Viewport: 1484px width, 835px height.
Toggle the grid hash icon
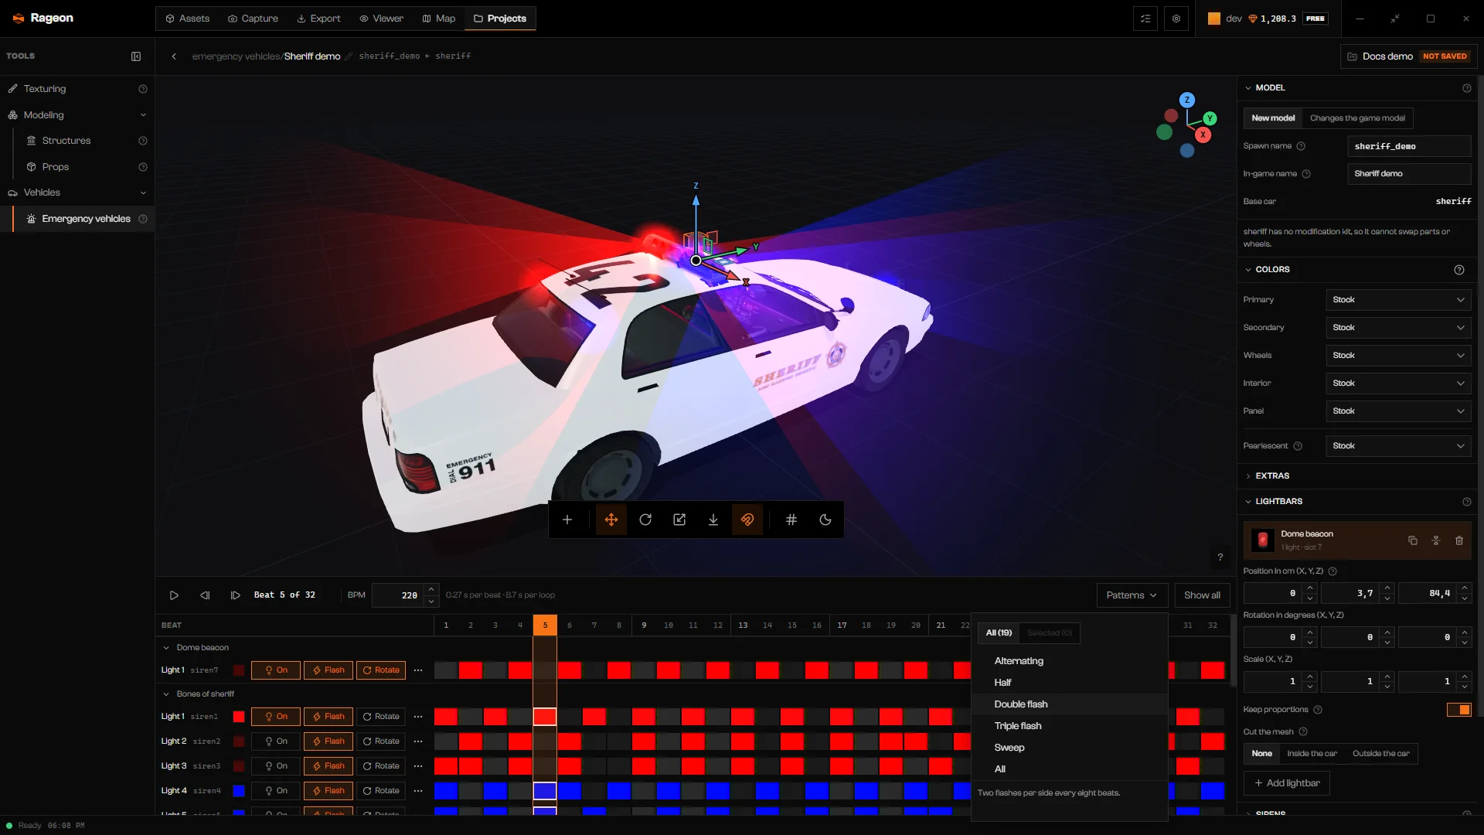(791, 520)
